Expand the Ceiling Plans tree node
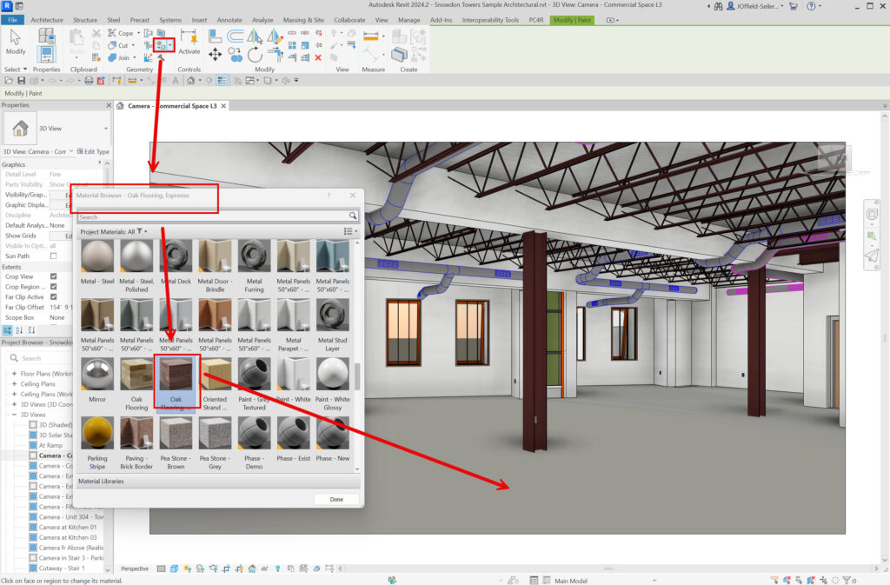This screenshot has width=890, height=585. coord(14,383)
